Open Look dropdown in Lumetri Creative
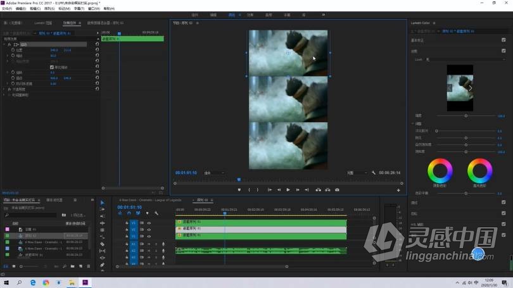Image resolution: width=513 pixels, height=288 pixels. click(x=465, y=59)
